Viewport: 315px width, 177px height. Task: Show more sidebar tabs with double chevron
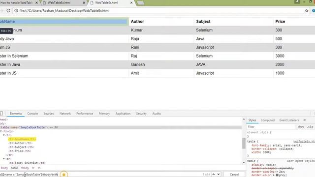305,120
